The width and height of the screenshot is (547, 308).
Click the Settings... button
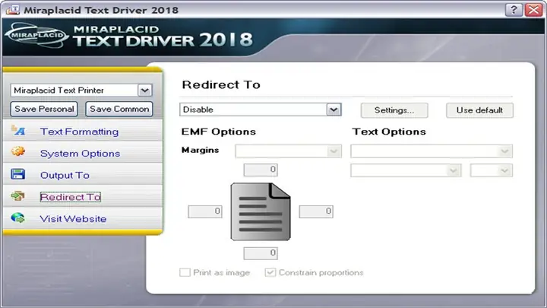click(394, 110)
